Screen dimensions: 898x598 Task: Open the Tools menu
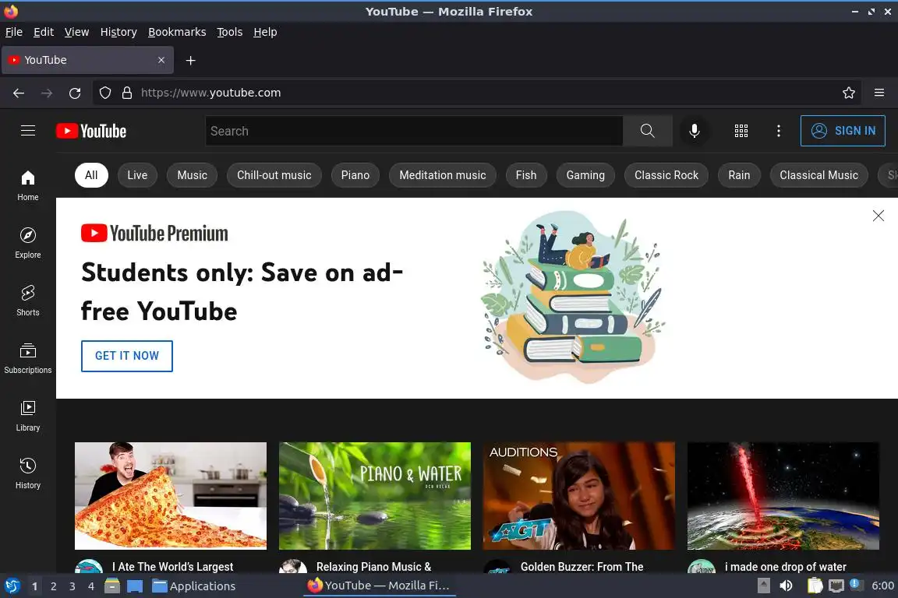coord(230,32)
